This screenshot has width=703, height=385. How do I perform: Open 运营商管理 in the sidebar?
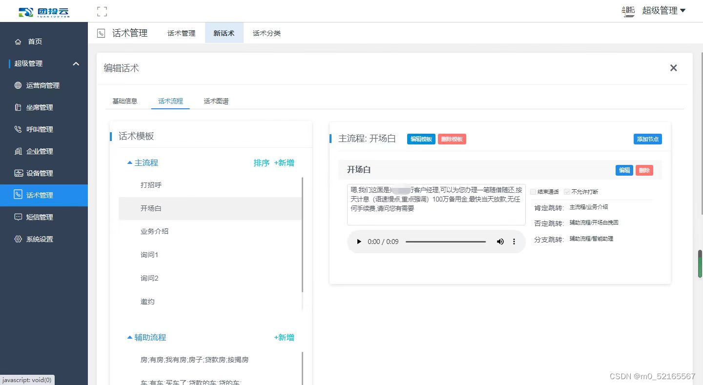(44, 85)
